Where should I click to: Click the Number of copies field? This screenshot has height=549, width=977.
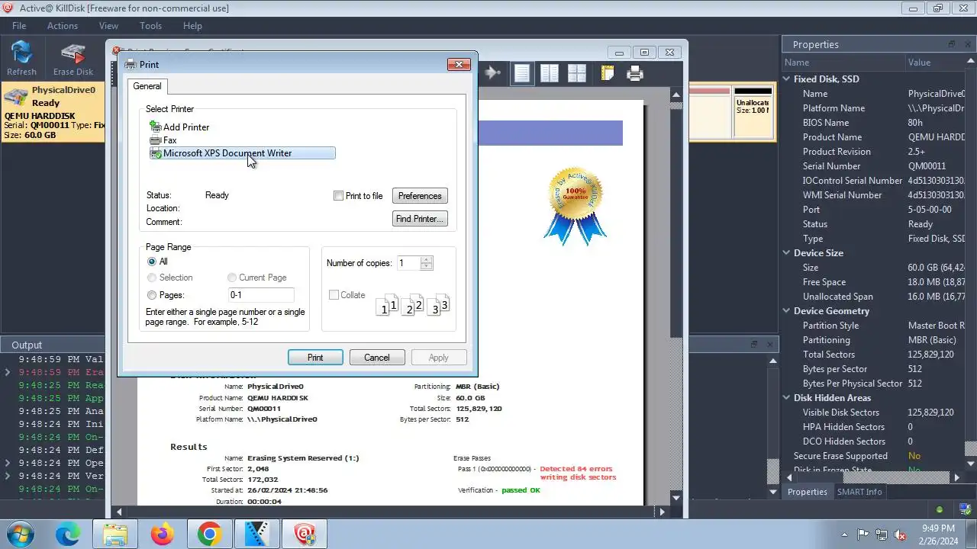[409, 263]
